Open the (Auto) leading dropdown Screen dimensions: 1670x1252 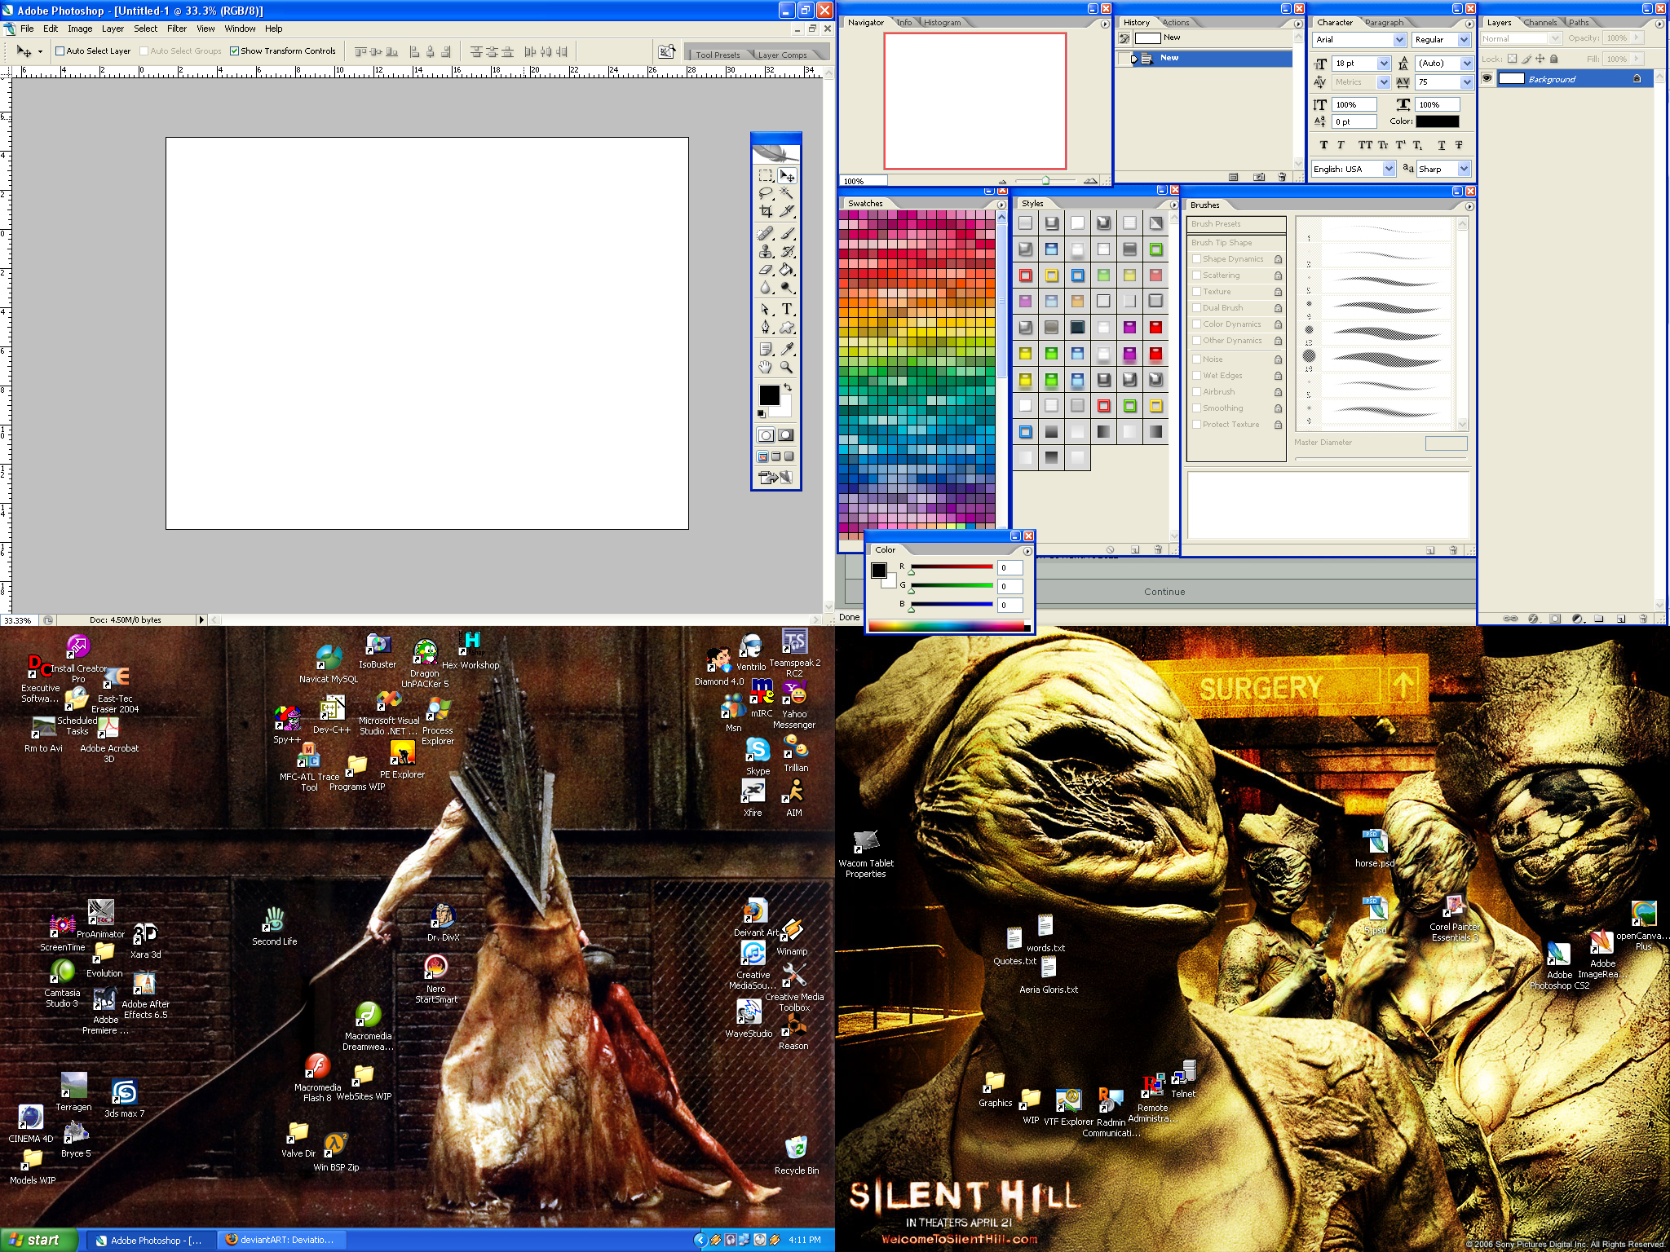pyautogui.click(x=1467, y=63)
